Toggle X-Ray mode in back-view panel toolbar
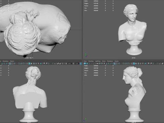This screenshot has width=164, height=123. [x=58, y=64]
